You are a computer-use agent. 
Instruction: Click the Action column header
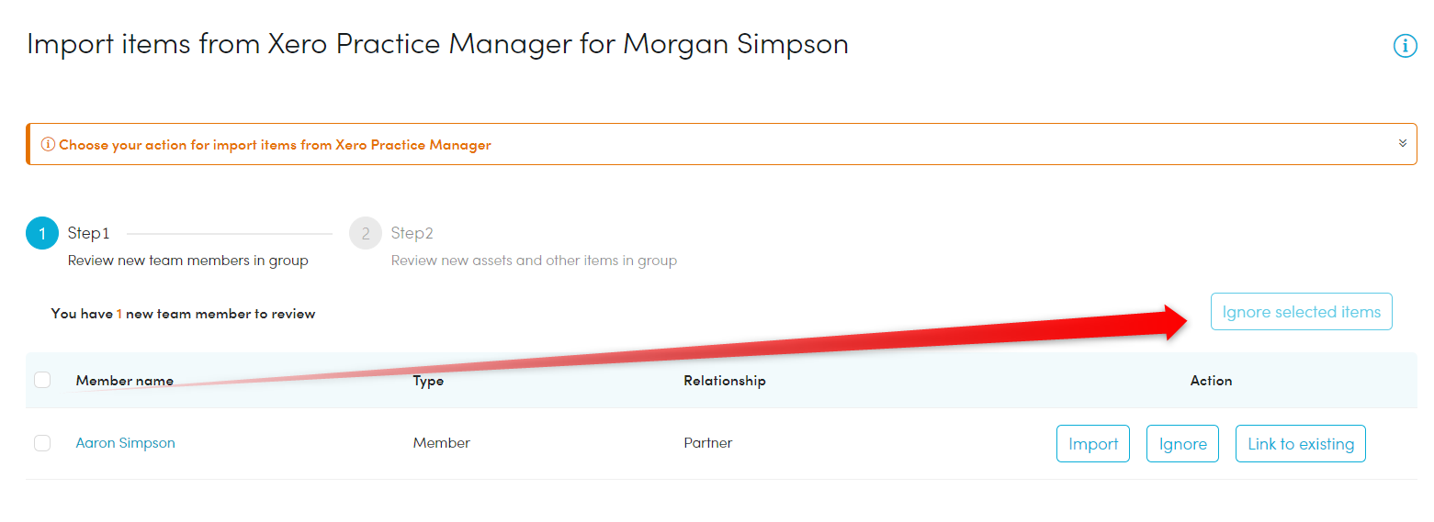tap(1211, 380)
